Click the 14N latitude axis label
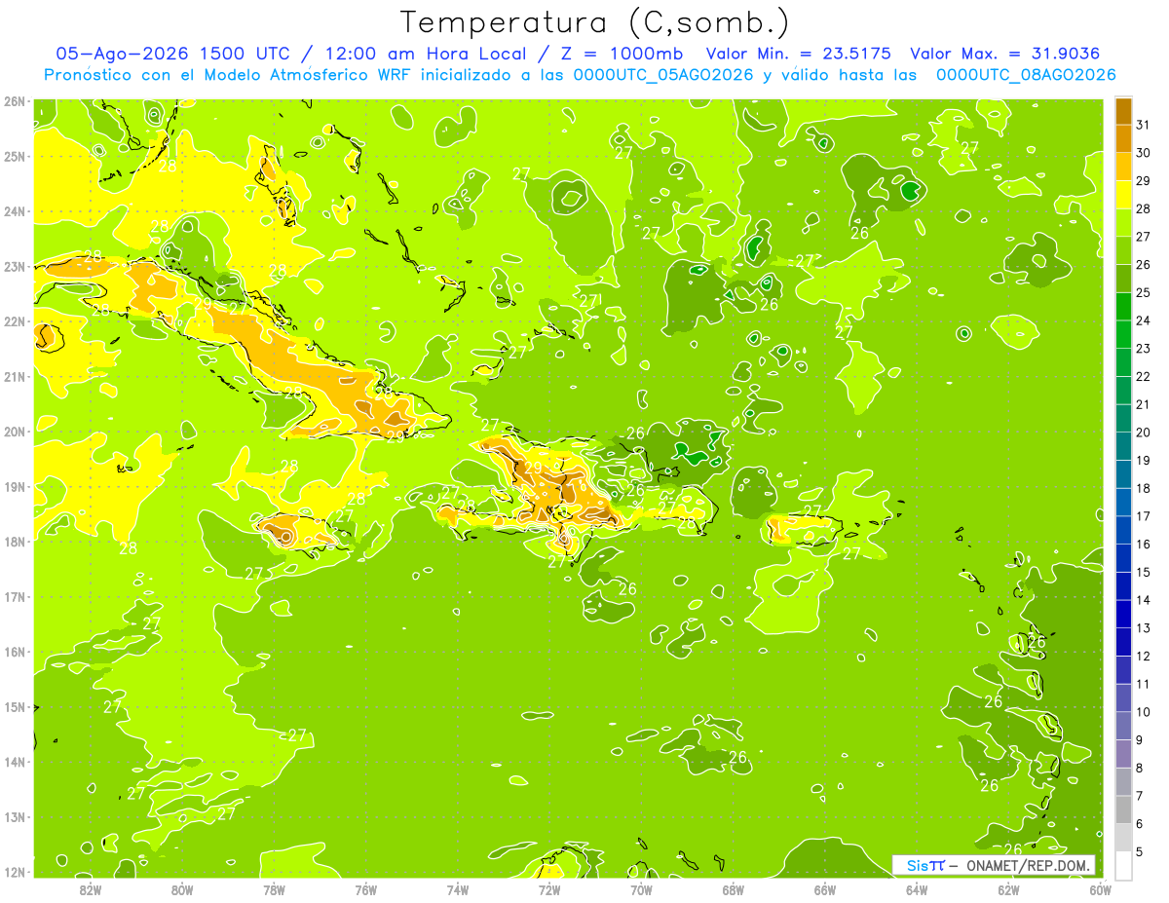This screenshot has width=1169, height=903. 15,762
